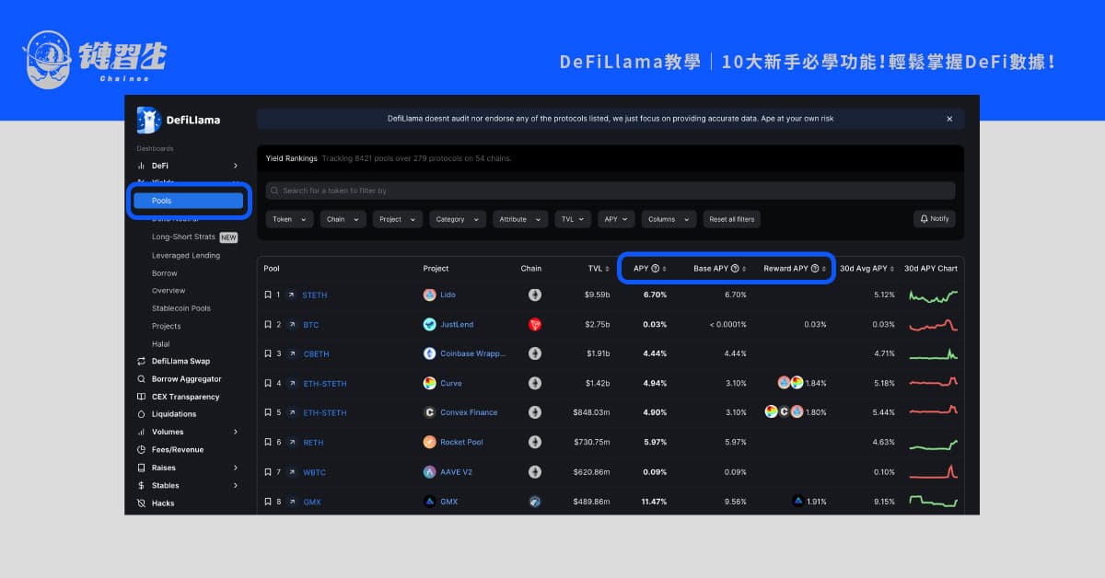Click the Arbitrum chain icon in GMX row
Viewport: 1105px width, 578px height.
[x=535, y=502]
